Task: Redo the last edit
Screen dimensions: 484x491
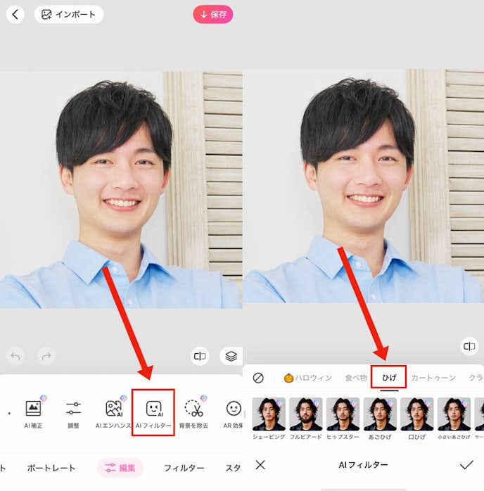Action: (46, 356)
